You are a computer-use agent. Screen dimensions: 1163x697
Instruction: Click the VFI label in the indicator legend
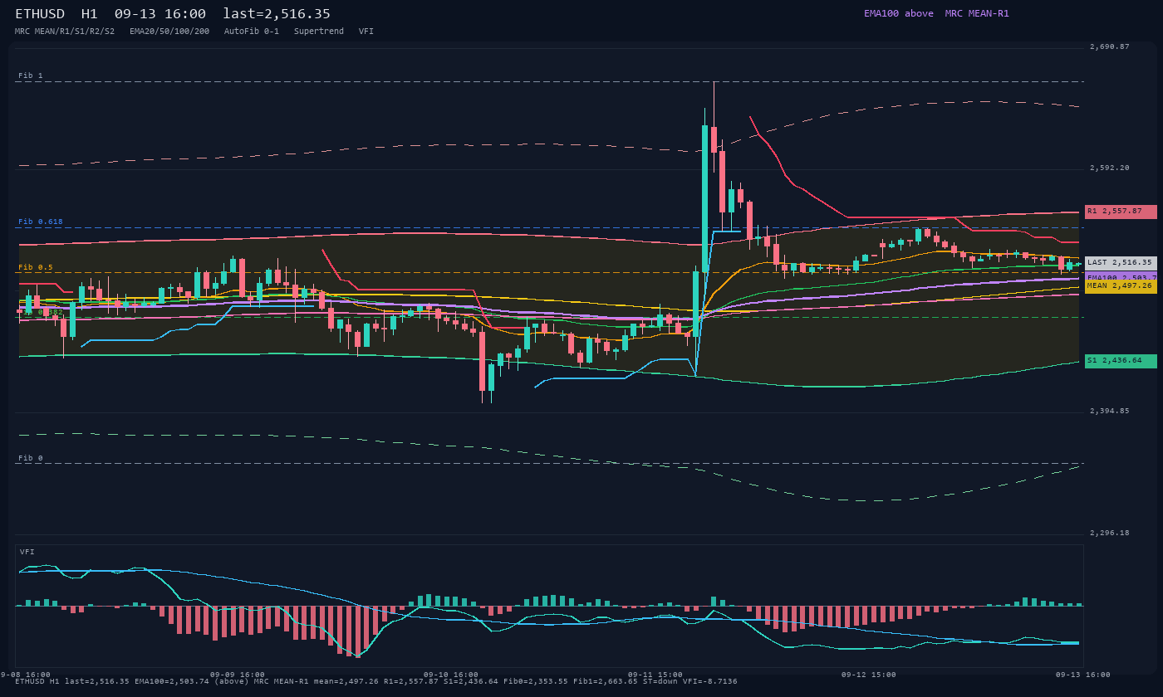click(366, 32)
